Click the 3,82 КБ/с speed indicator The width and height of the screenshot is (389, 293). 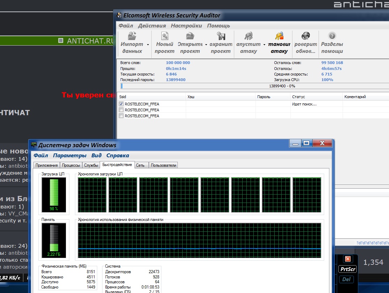pos(10,278)
